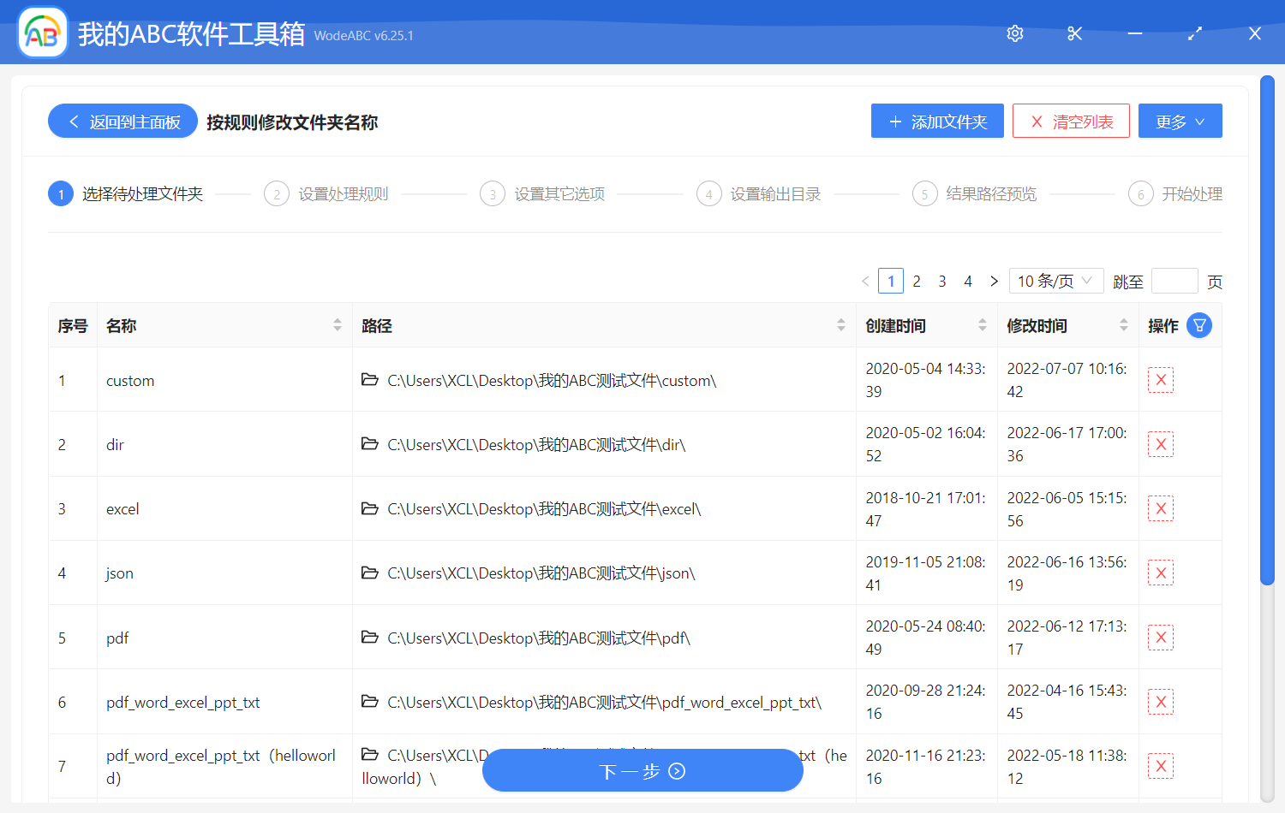Go to page 2 in pagination
Image resolution: width=1285 pixels, height=813 pixels.
point(917,281)
